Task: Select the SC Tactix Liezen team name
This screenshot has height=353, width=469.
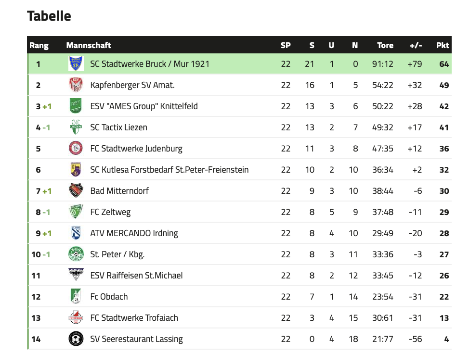Action: click(x=119, y=127)
